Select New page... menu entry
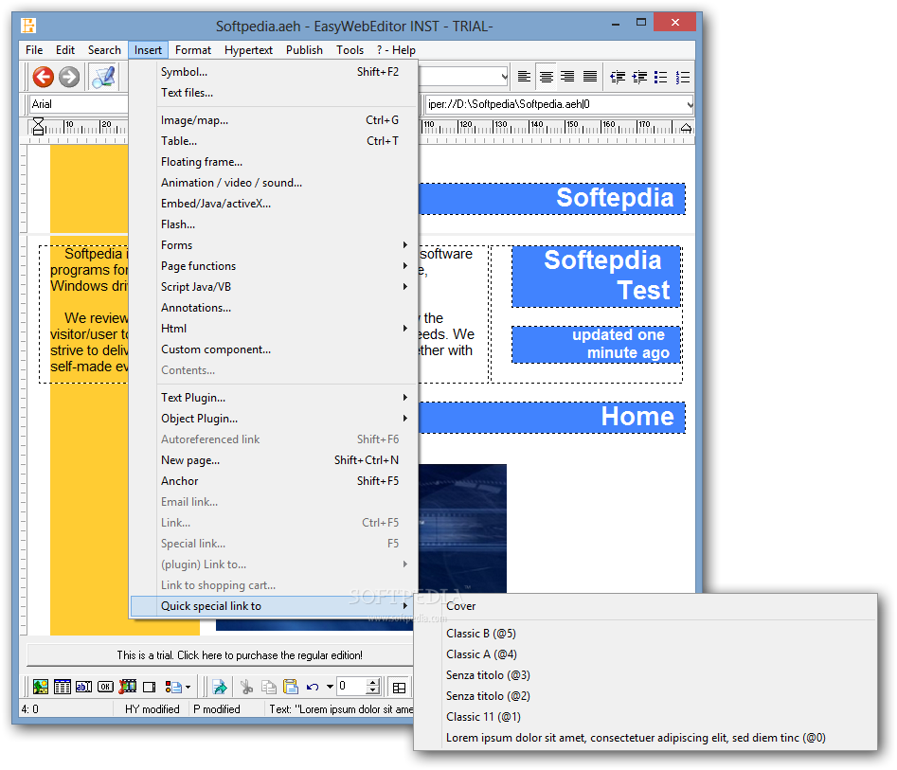Viewport: 897px width, 770px height. [274, 460]
